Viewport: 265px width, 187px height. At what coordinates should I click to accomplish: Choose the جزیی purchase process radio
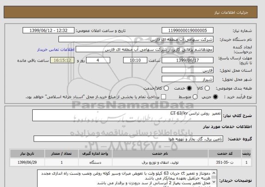(x=215, y=97)
